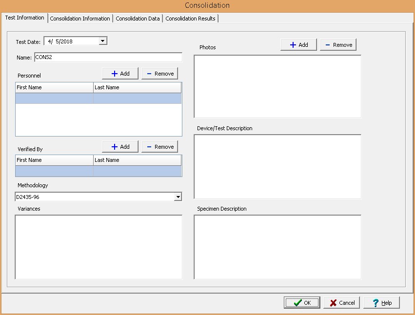Switch to Consolidation Information tab
This screenshot has width=415, height=315.
coord(80,19)
